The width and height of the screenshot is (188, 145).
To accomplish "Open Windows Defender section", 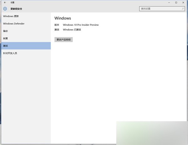I will coord(26,23).
